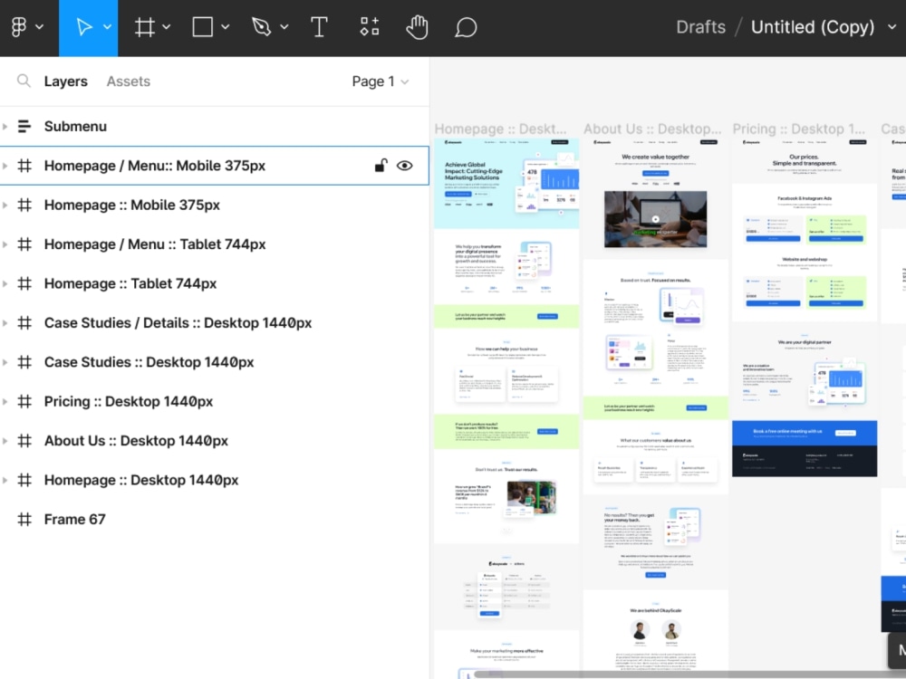Open the Drafts breadcrumb link
The image size is (906, 679).
700,26
